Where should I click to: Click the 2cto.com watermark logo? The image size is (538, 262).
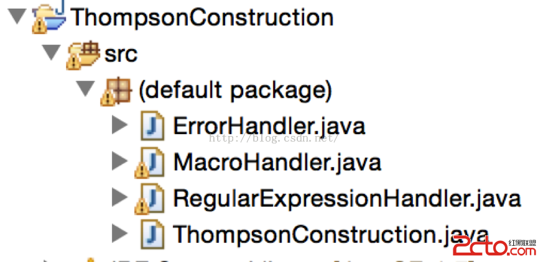click(494, 247)
